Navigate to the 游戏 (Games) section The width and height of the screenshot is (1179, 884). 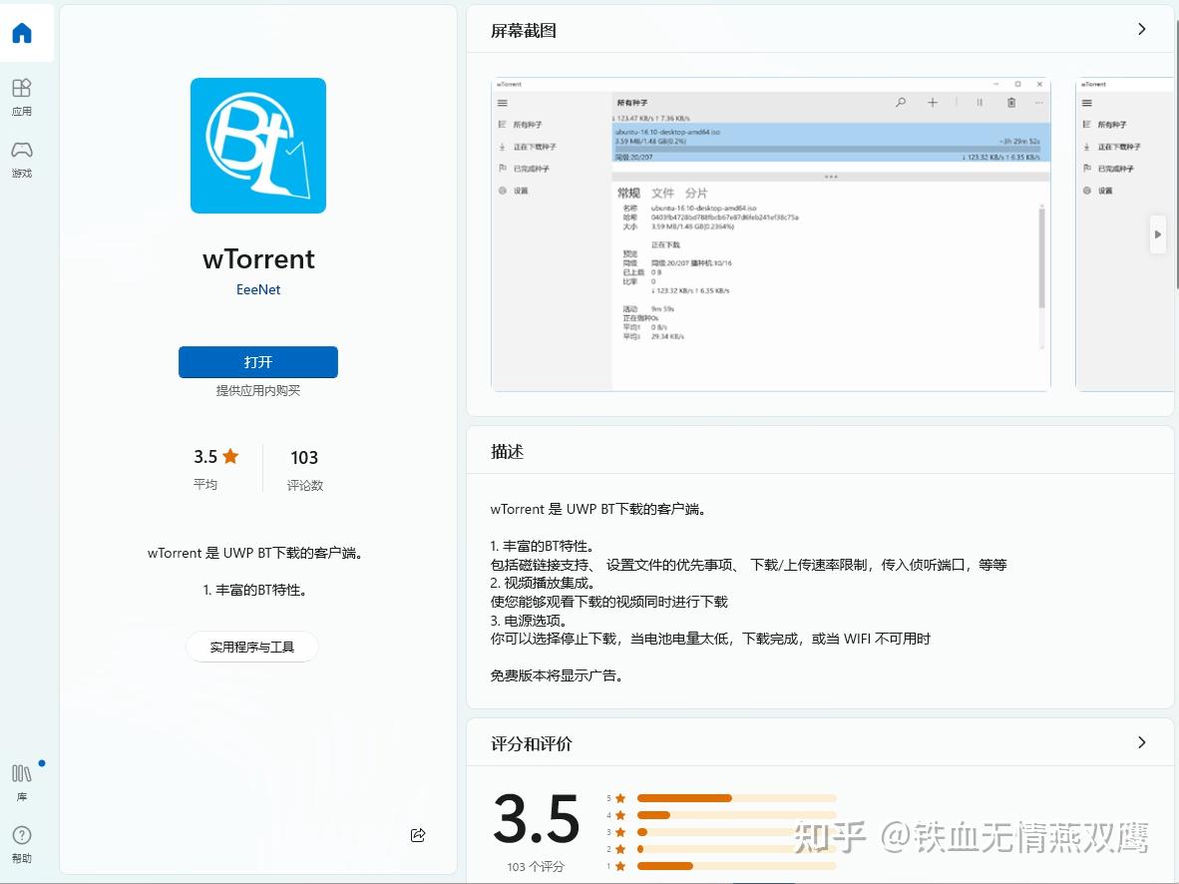(x=21, y=157)
